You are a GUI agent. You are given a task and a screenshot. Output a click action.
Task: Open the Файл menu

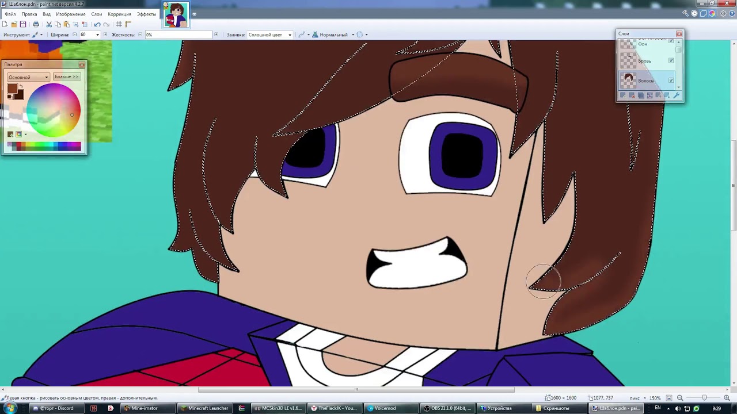tap(10, 14)
